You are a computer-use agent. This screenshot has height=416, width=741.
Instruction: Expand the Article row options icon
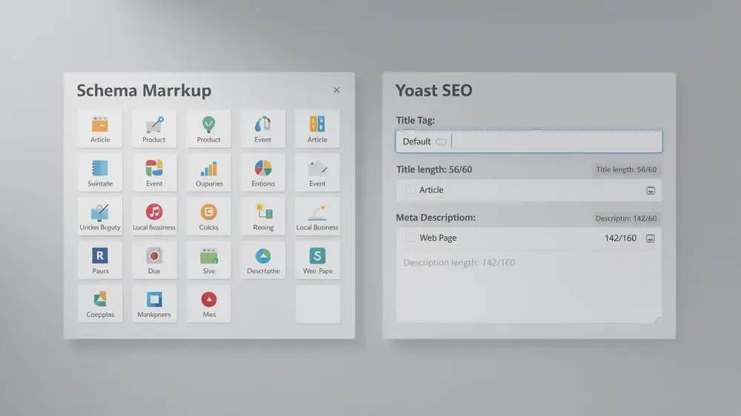651,191
